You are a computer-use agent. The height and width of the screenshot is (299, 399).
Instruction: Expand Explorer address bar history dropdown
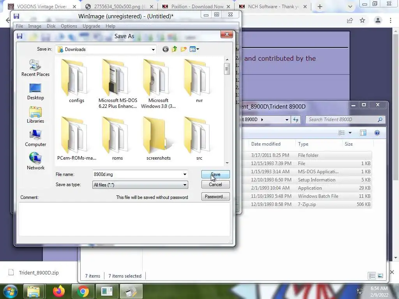287,120
